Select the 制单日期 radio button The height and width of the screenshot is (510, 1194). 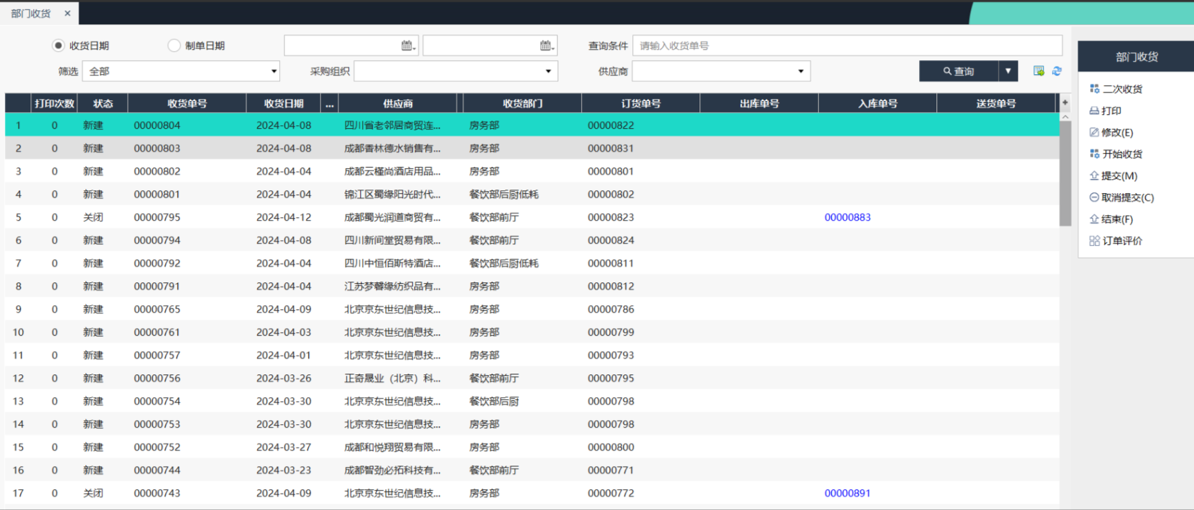tap(175, 46)
